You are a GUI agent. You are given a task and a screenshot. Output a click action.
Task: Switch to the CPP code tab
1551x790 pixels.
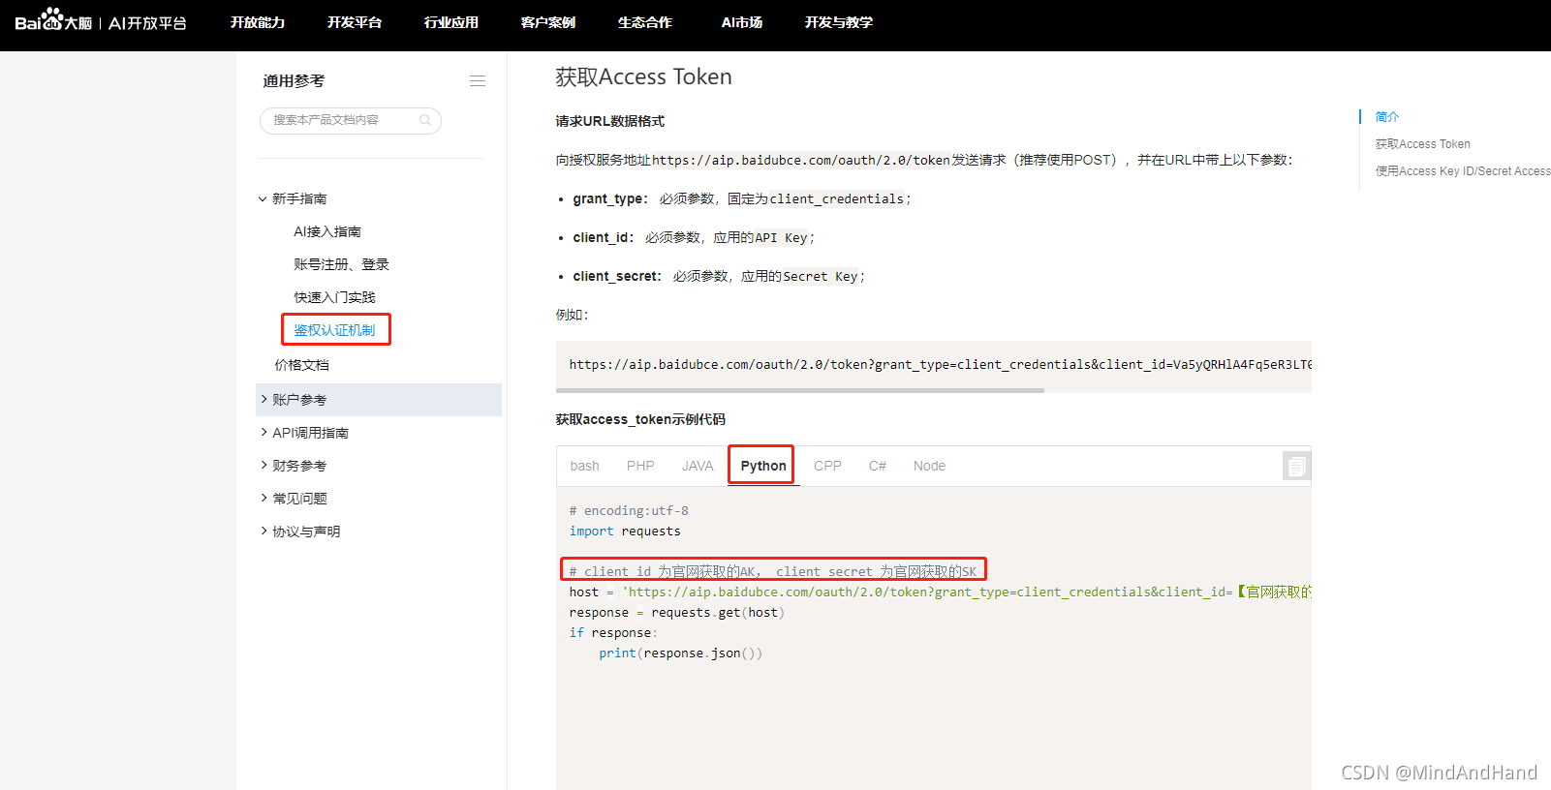pos(827,466)
